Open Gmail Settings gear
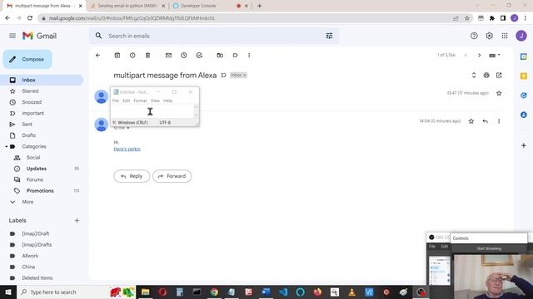The image size is (533, 299). point(489,36)
